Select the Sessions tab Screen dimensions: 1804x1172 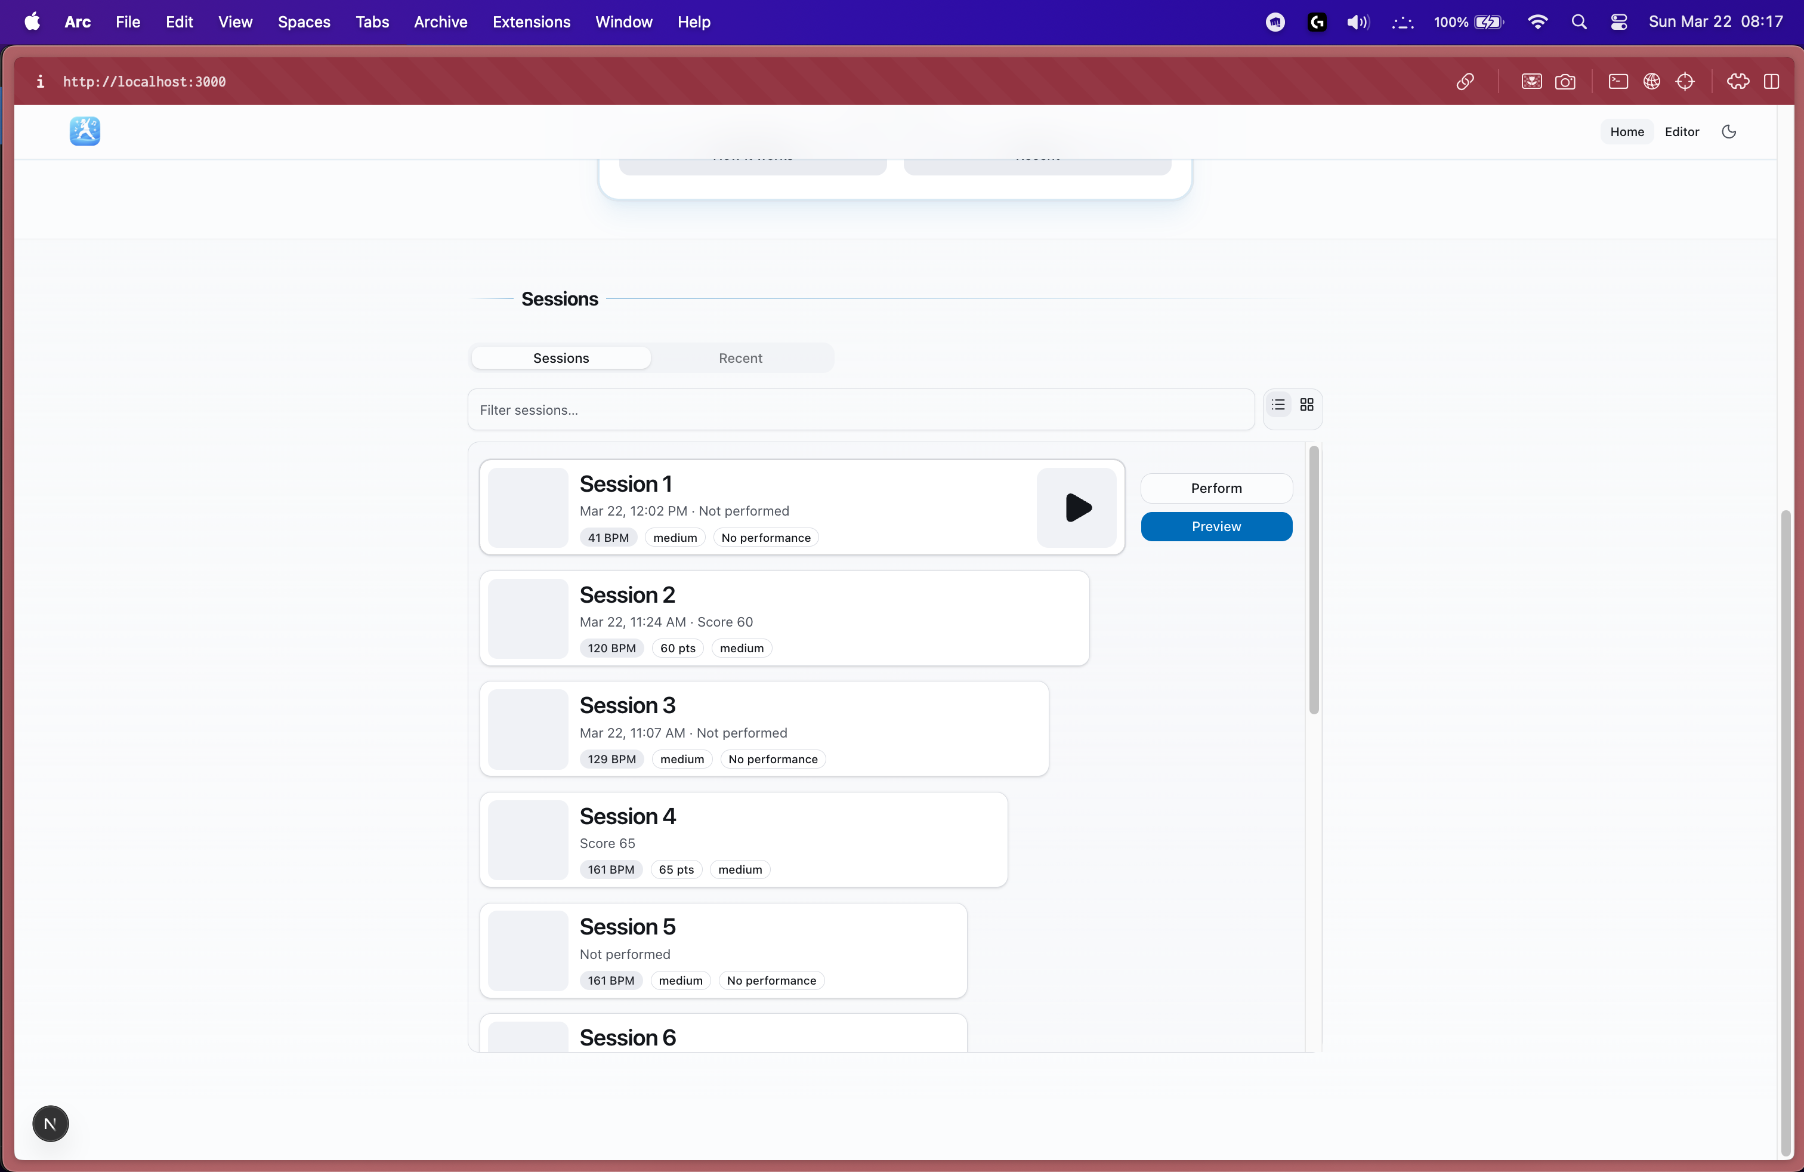pyautogui.click(x=561, y=358)
